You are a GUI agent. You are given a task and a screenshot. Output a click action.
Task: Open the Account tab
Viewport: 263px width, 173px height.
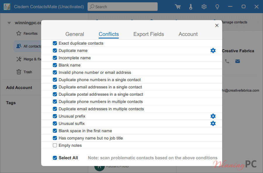tap(188, 34)
